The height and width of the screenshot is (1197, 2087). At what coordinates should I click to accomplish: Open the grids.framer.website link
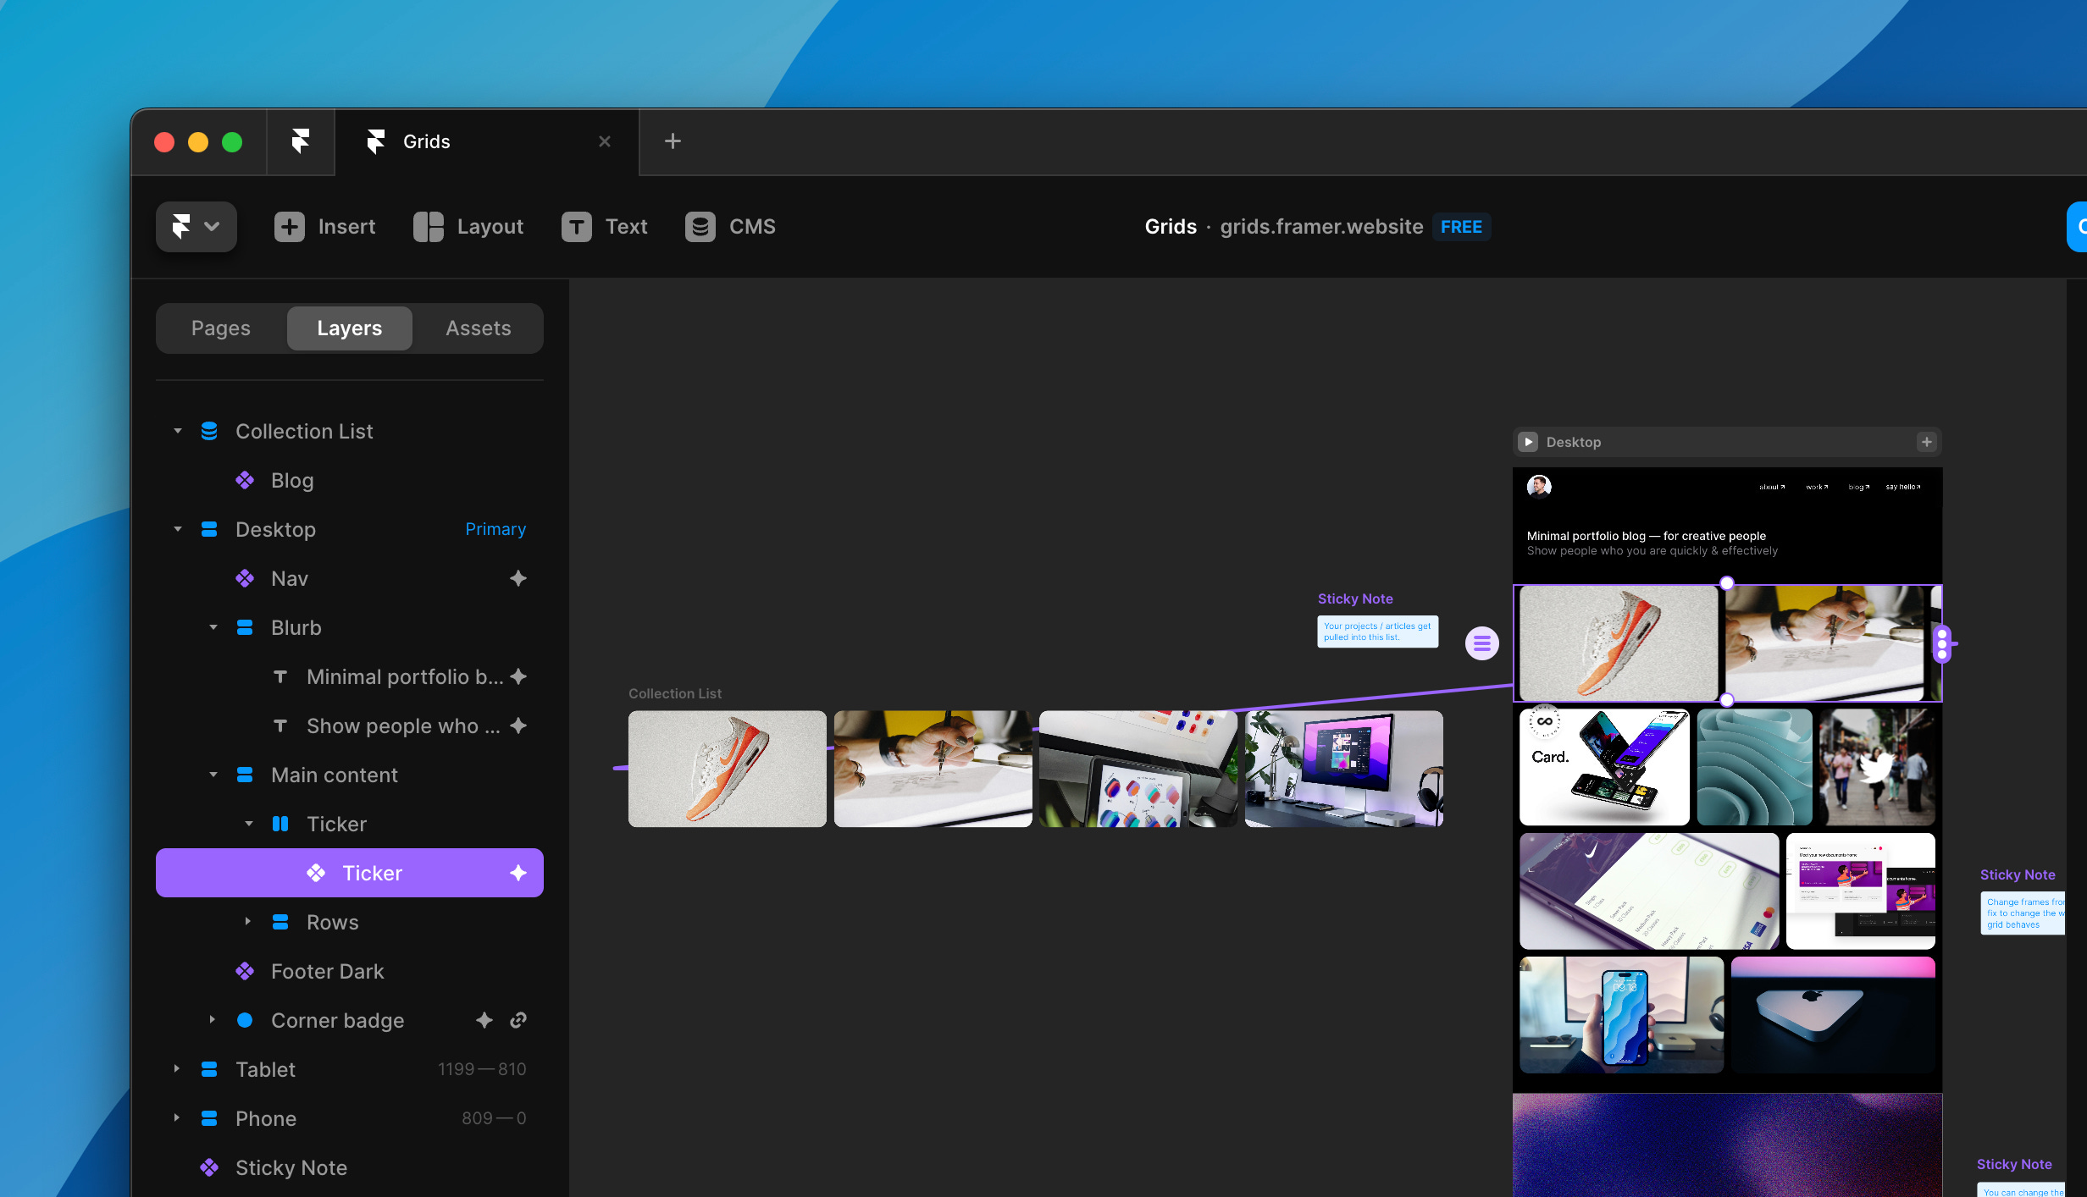(1321, 226)
